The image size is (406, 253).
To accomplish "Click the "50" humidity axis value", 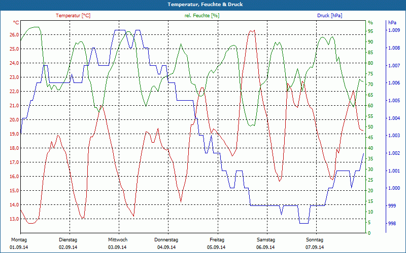I will (x=370, y=127).
